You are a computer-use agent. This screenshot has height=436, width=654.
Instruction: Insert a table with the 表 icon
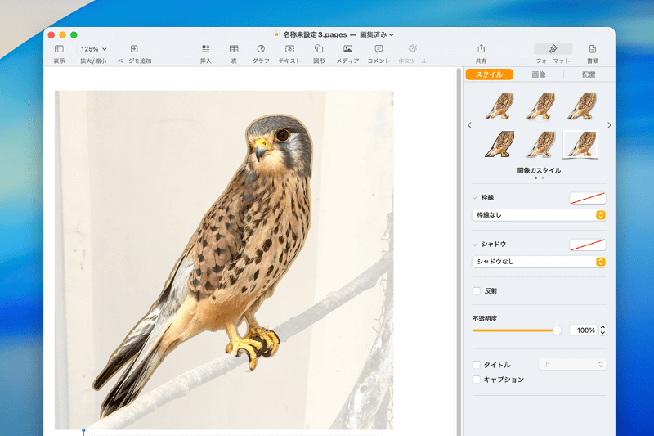click(234, 49)
